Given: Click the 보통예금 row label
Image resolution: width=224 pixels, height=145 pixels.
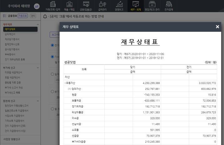Looking at the screenshot, I should coord(76,101).
